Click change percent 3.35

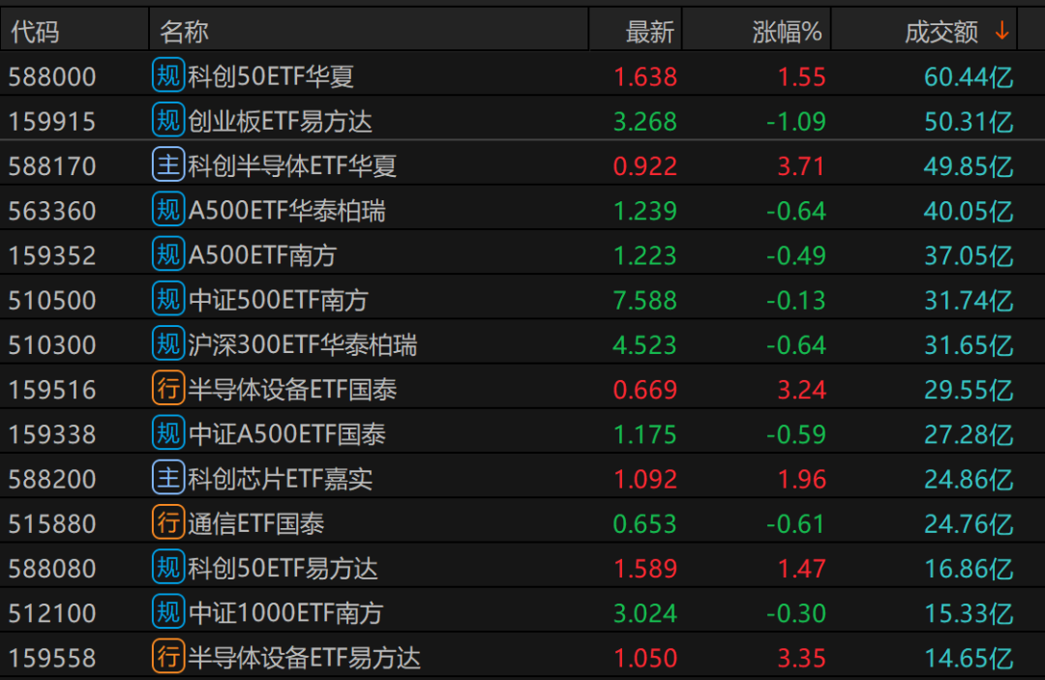point(802,658)
